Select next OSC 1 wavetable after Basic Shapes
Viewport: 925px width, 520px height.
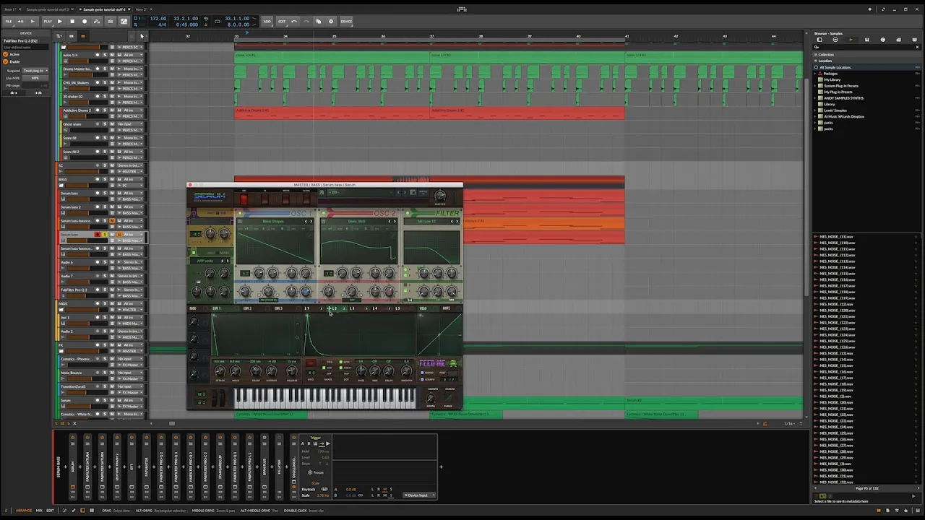pyautogui.click(x=311, y=222)
